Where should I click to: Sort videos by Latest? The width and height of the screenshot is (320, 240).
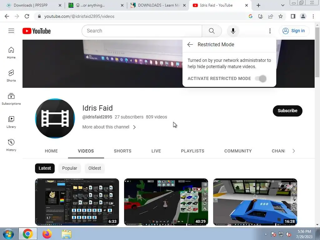[45, 168]
